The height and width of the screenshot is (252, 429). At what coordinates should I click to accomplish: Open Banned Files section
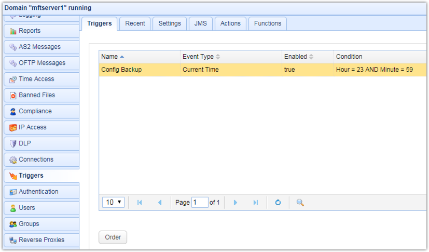[x=41, y=95]
